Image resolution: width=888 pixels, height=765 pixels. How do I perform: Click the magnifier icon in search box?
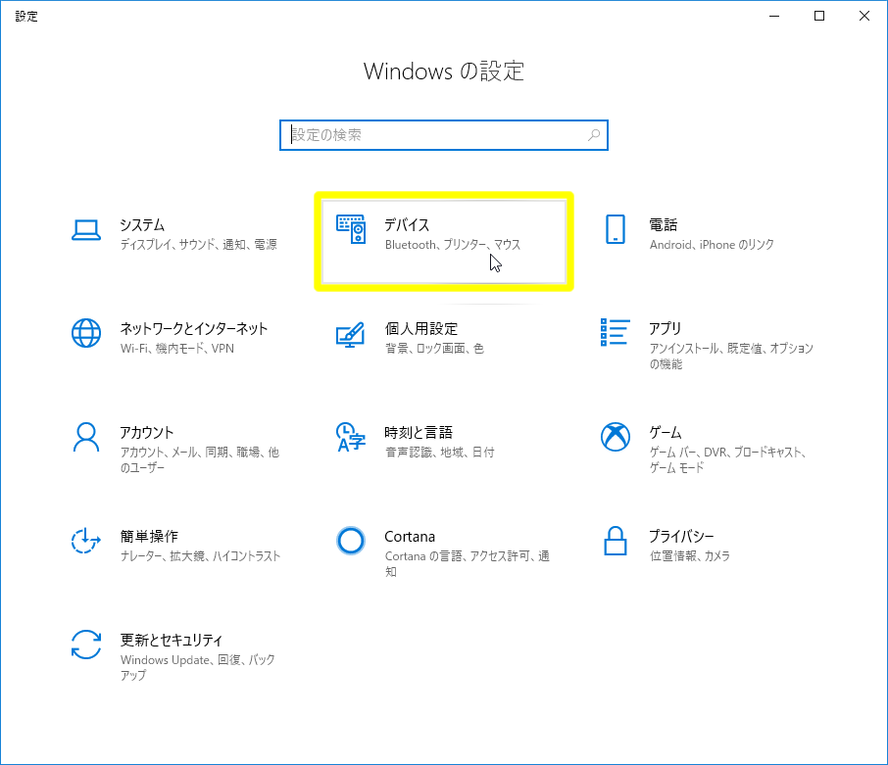coord(594,135)
